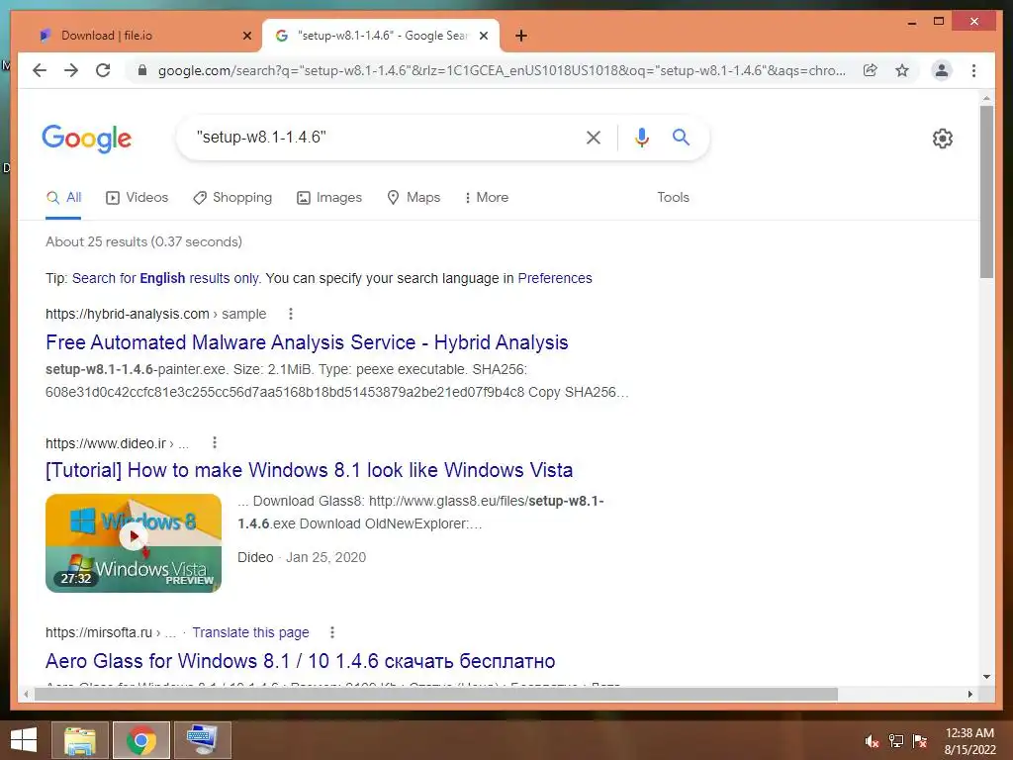The width and height of the screenshot is (1013, 760).
Task: Reload the page
Action: click(x=103, y=70)
